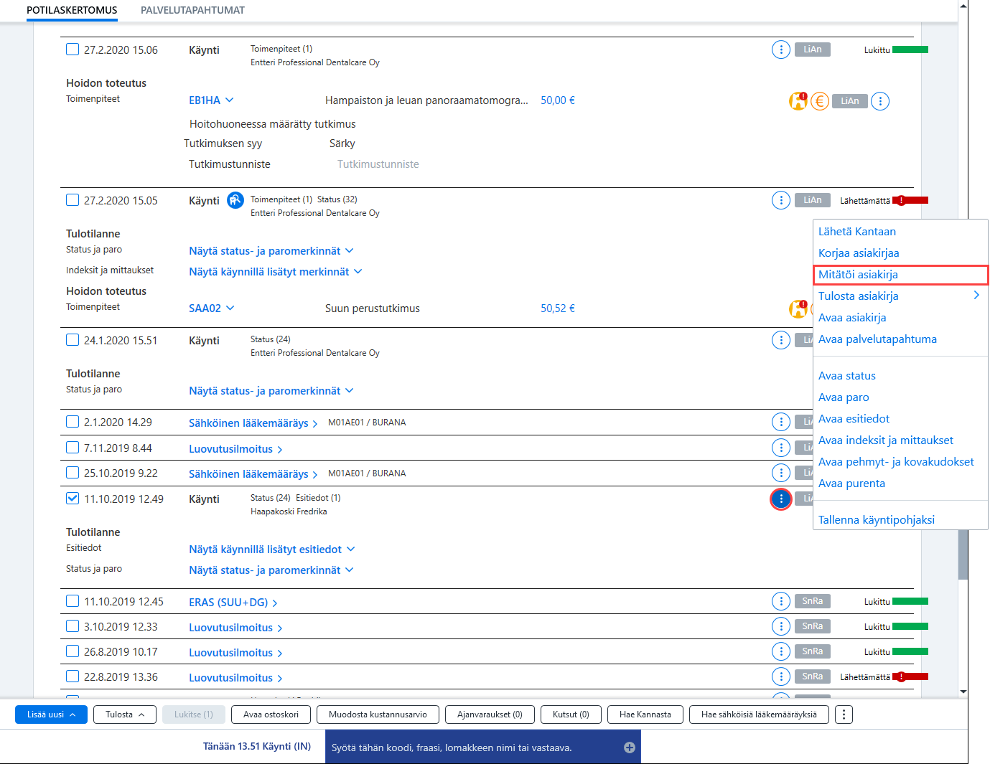Open the three-dot menu for entry 7.11.2019 8.44
The width and height of the screenshot is (990, 764).
click(x=781, y=448)
